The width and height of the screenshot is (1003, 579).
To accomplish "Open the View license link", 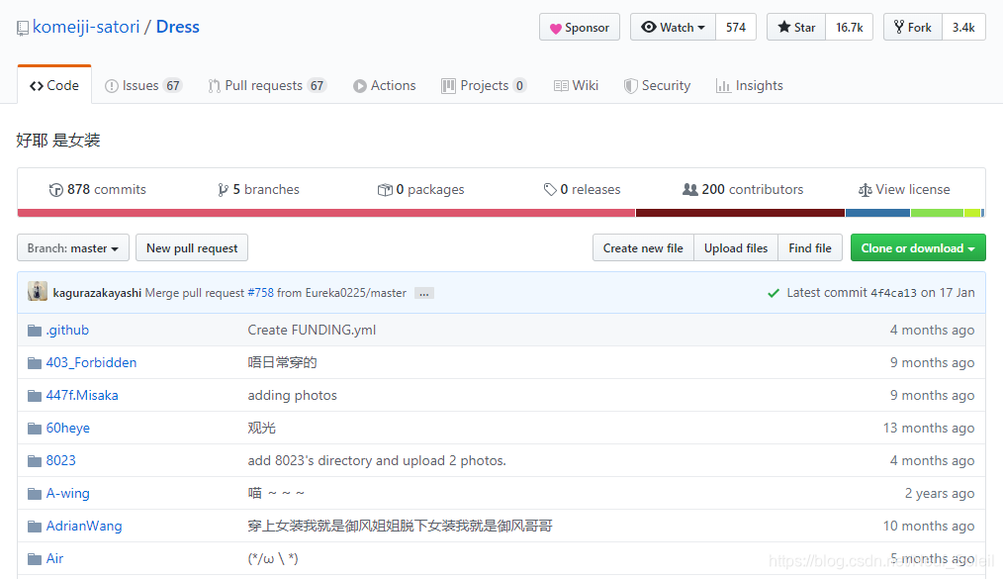I will point(904,190).
